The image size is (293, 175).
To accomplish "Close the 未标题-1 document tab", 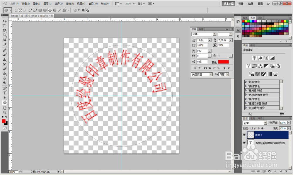I will (52, 16).
